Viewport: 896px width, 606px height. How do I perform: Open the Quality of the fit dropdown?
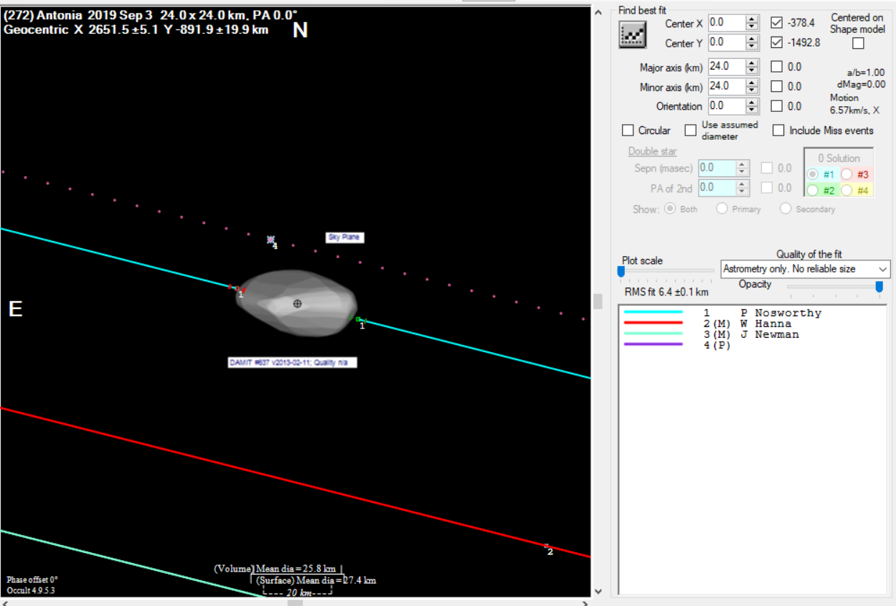coord(806,269)
